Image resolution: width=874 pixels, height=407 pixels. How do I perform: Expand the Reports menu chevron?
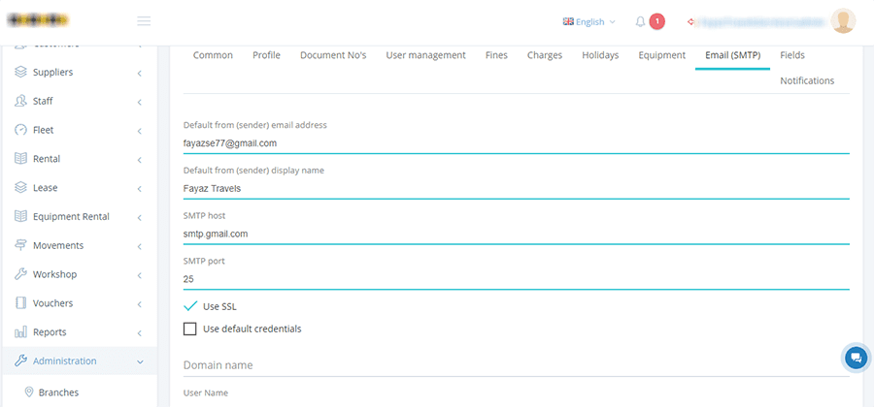(x=139, y=333)
